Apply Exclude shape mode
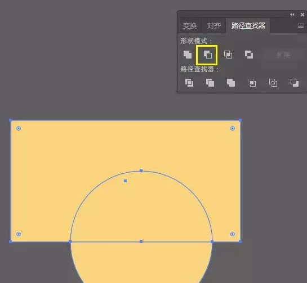The image size is (307, 283). point(249,55)
